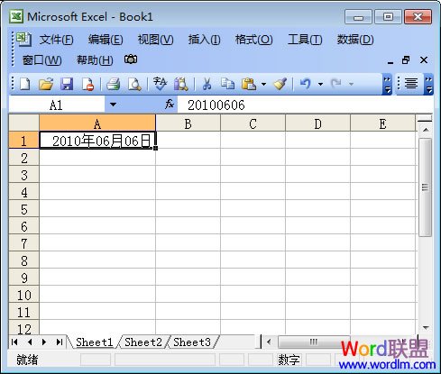Click the Undo arrow icon
The width and height of the screenshot is (441, 374).
306,84
